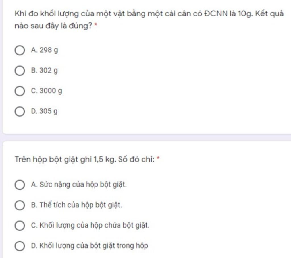The image size is (291, 258).
Task: Select radio button for B. 302 g
Action: [x=20, y=71]
